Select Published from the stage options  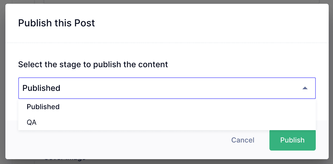pyautogui.click(x=43, y=107)
